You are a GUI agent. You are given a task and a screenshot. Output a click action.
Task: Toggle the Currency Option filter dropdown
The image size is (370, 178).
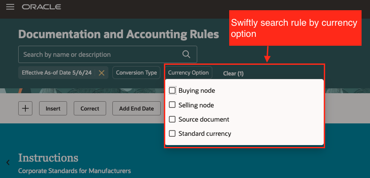point(188,73)
